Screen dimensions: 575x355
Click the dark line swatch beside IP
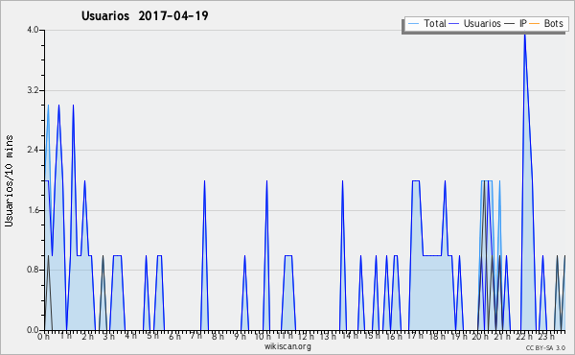(510, 24)
